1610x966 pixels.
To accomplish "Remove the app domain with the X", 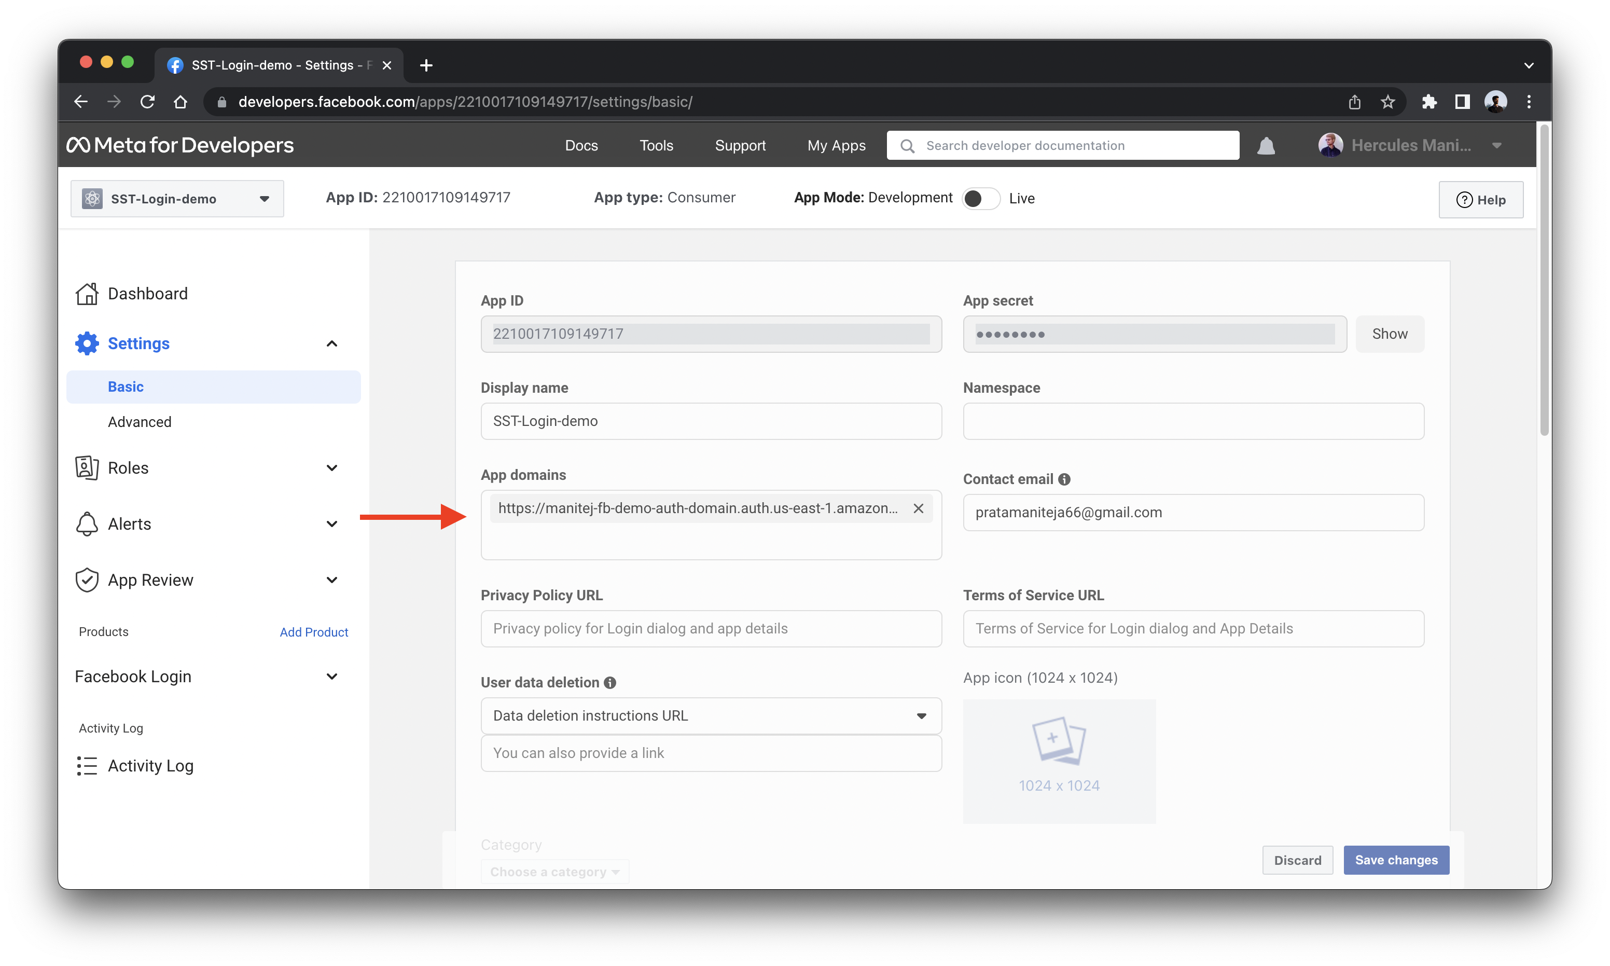I will 918,508.
